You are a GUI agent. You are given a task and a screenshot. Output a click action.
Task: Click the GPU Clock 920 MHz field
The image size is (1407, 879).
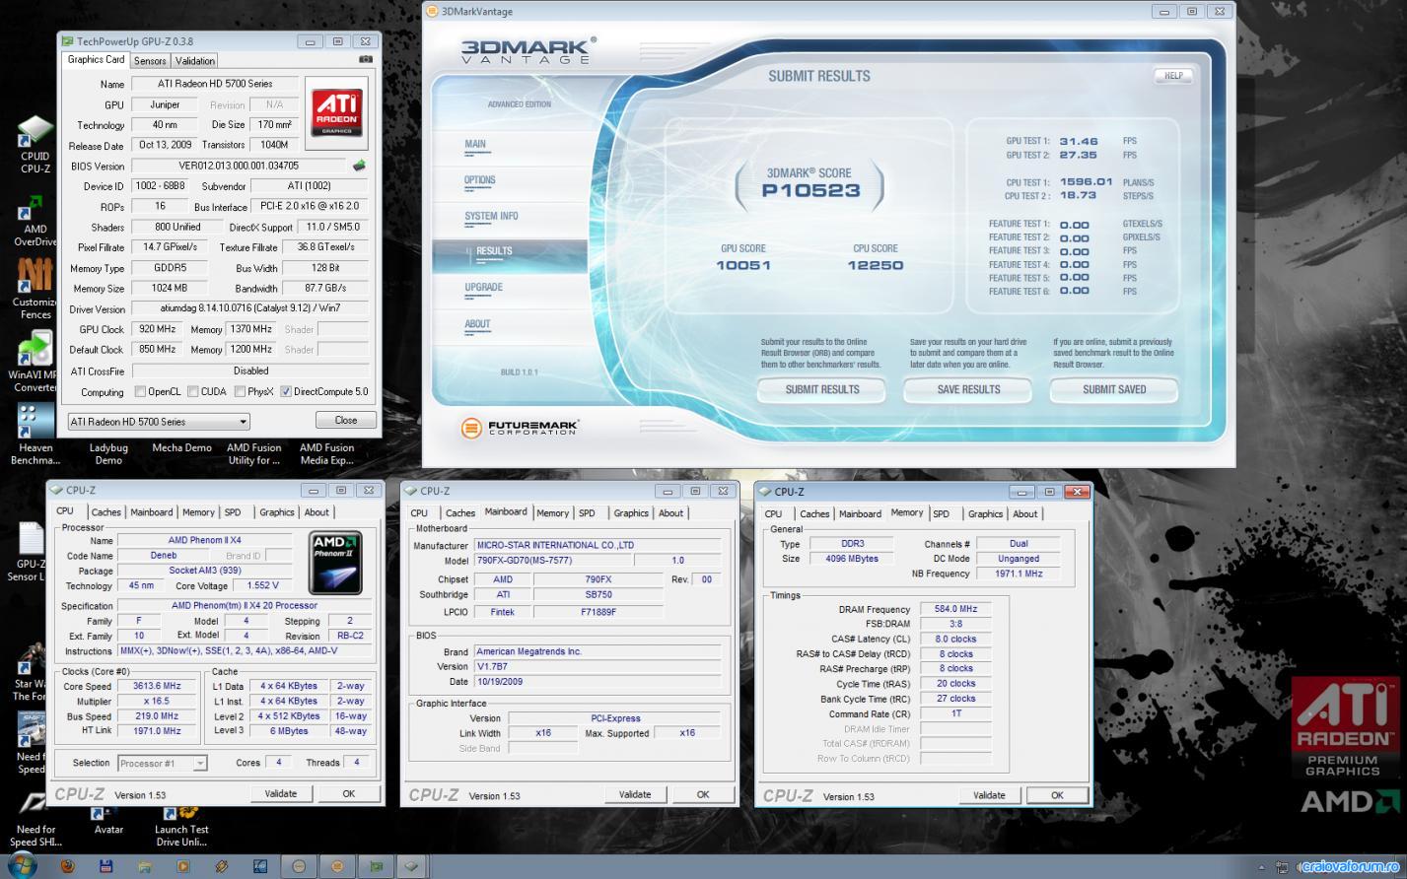[157, 329]
